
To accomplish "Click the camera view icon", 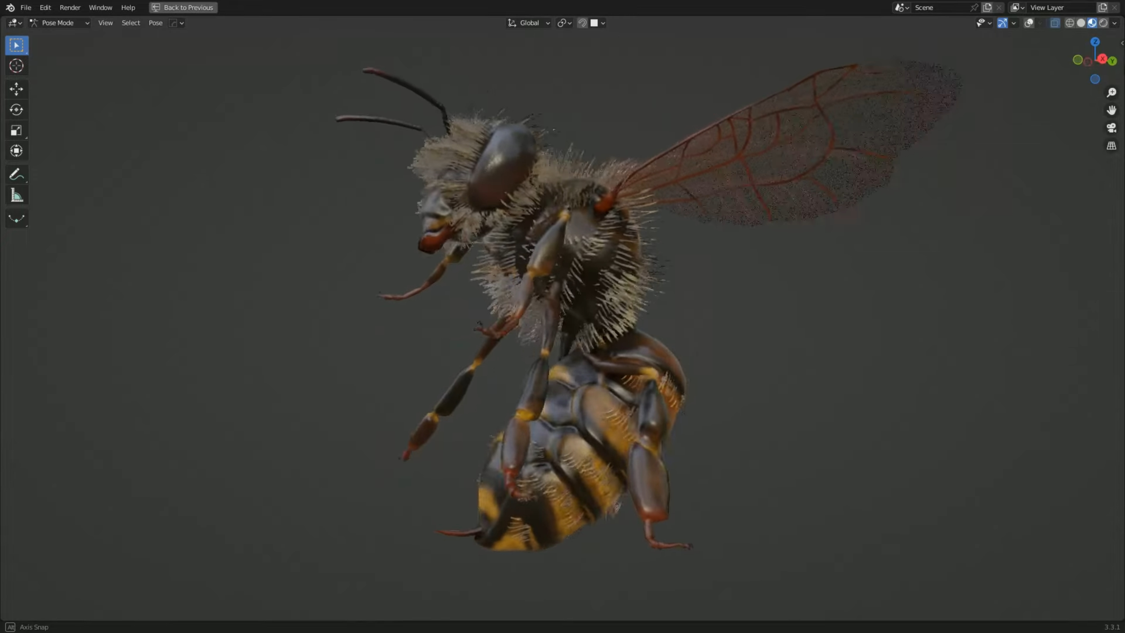I will coord(1112,128).
